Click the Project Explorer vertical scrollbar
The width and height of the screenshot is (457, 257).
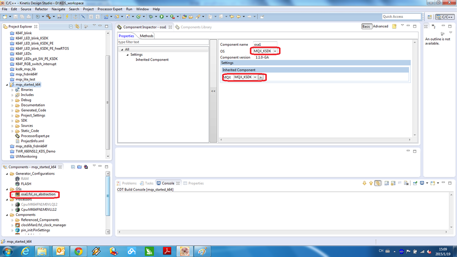pos(108,102)
